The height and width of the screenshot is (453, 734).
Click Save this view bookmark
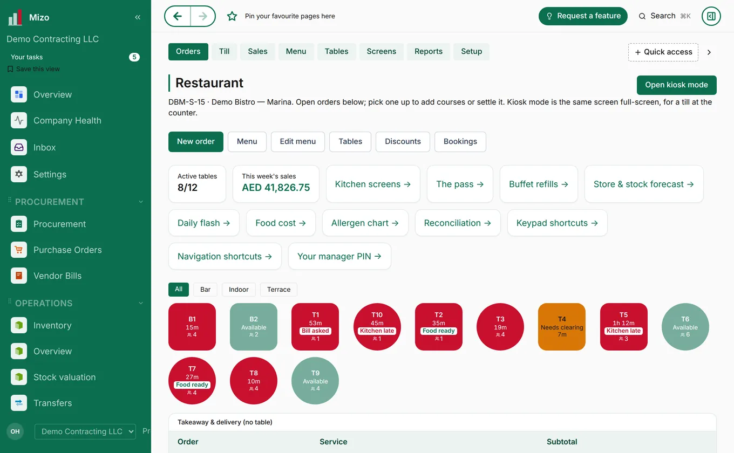pos(33,69)
